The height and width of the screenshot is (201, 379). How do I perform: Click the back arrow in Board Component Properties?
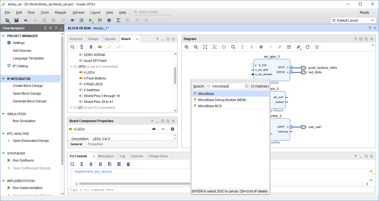click(154, 129)
